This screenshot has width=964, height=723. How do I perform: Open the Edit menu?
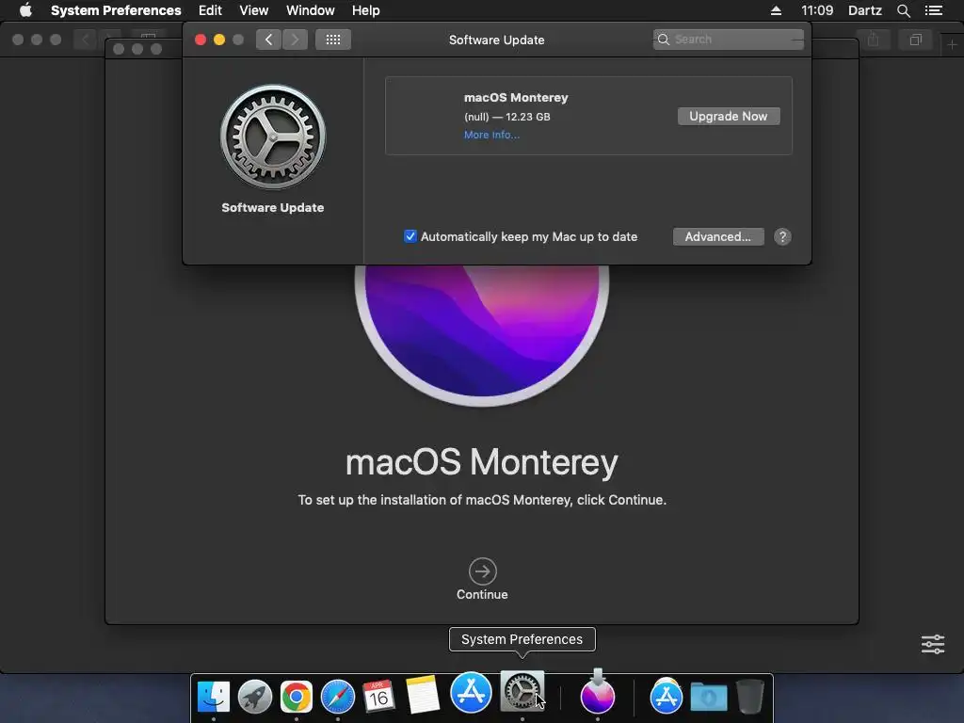click(x=210, y=10)
